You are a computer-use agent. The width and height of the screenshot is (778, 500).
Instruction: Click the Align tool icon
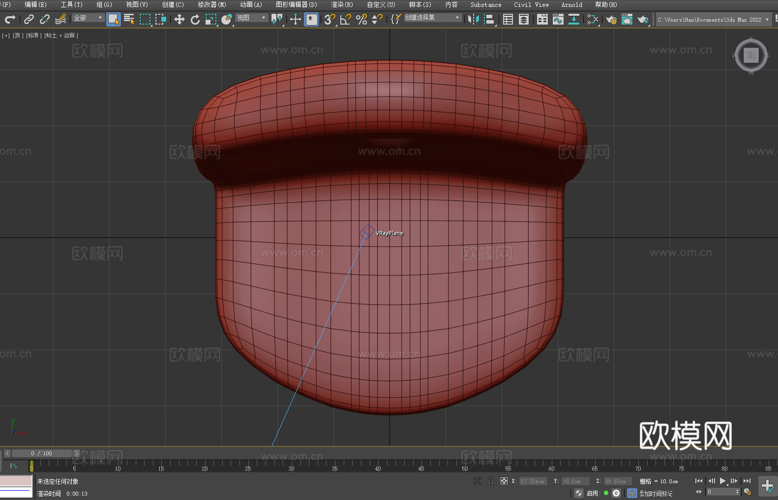pyautogui.click(x=489, y=19)
